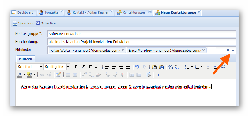Apply bold formatting
Image resolution: width=249 pixels, height=116 pixels.
point(76,67)
